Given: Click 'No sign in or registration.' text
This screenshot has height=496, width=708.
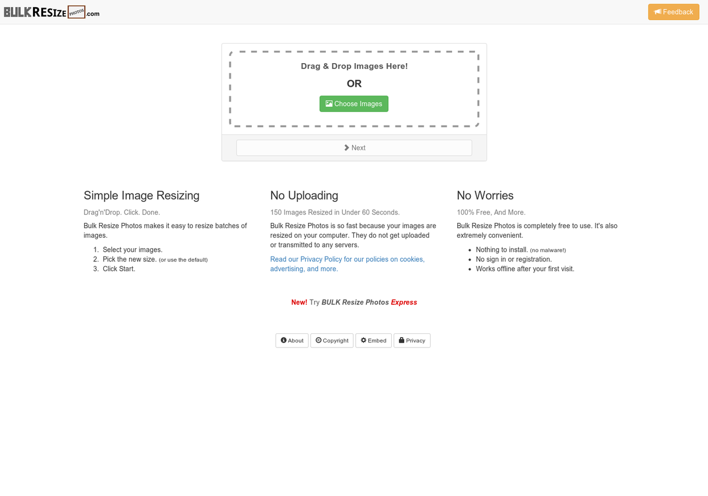Looking at the screenshot, I should point(514,259).
